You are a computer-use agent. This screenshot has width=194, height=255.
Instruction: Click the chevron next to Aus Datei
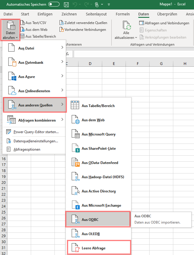click(x=62, y=47)
